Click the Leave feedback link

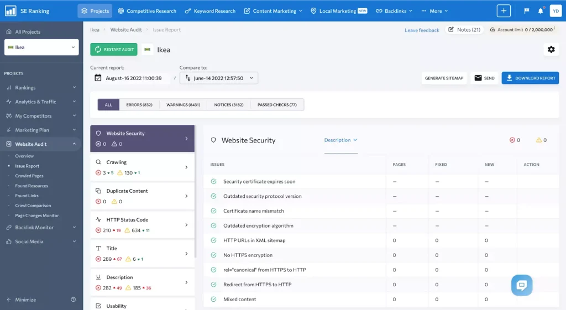[x=422, y=30]
